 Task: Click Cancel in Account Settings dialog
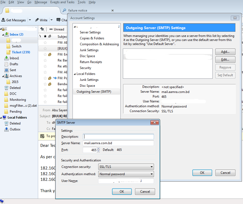tap(225, 173)
